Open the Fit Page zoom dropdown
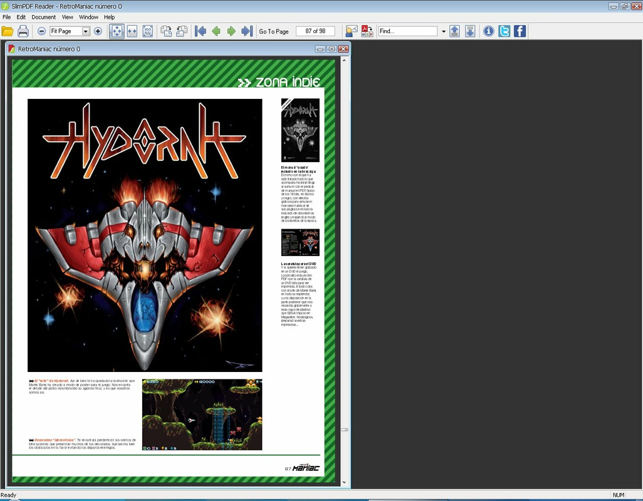The width and height of the screenshot is (643, 501). [86, 31]
